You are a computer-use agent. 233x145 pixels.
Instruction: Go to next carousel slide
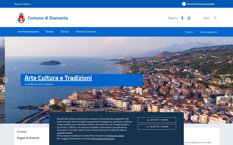click(227, 80)
